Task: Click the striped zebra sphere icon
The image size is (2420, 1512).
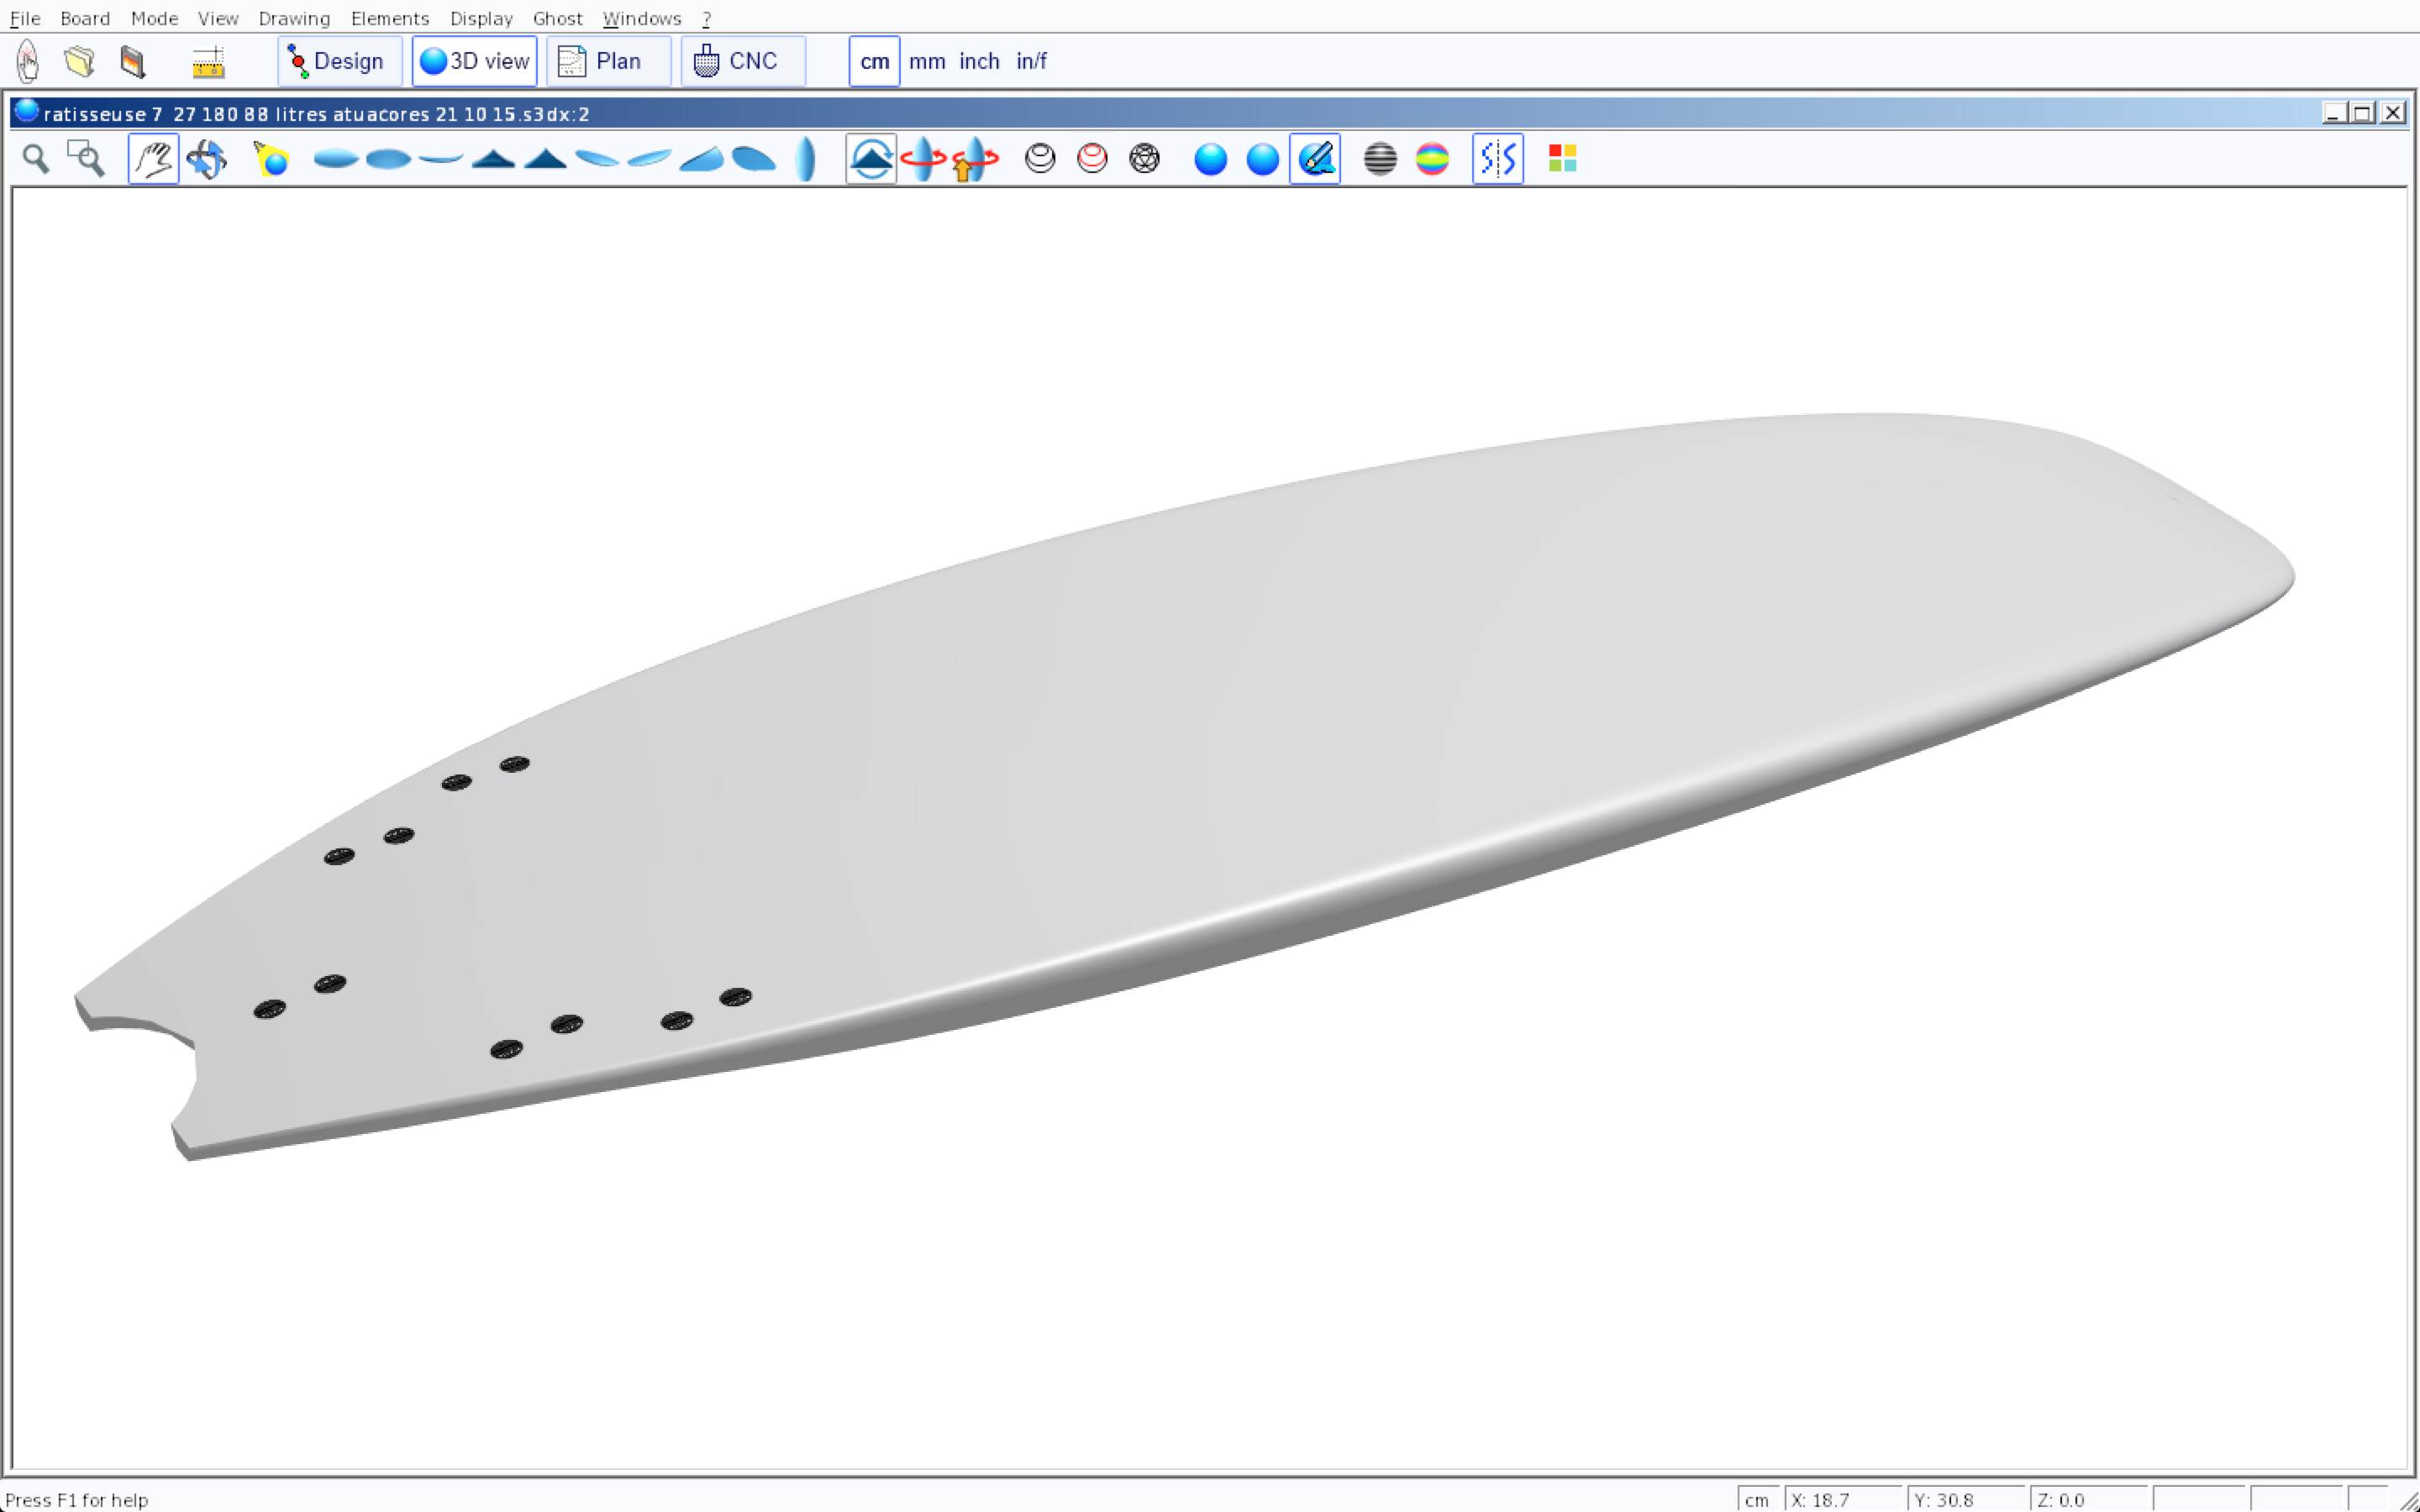Action: 1380,159
